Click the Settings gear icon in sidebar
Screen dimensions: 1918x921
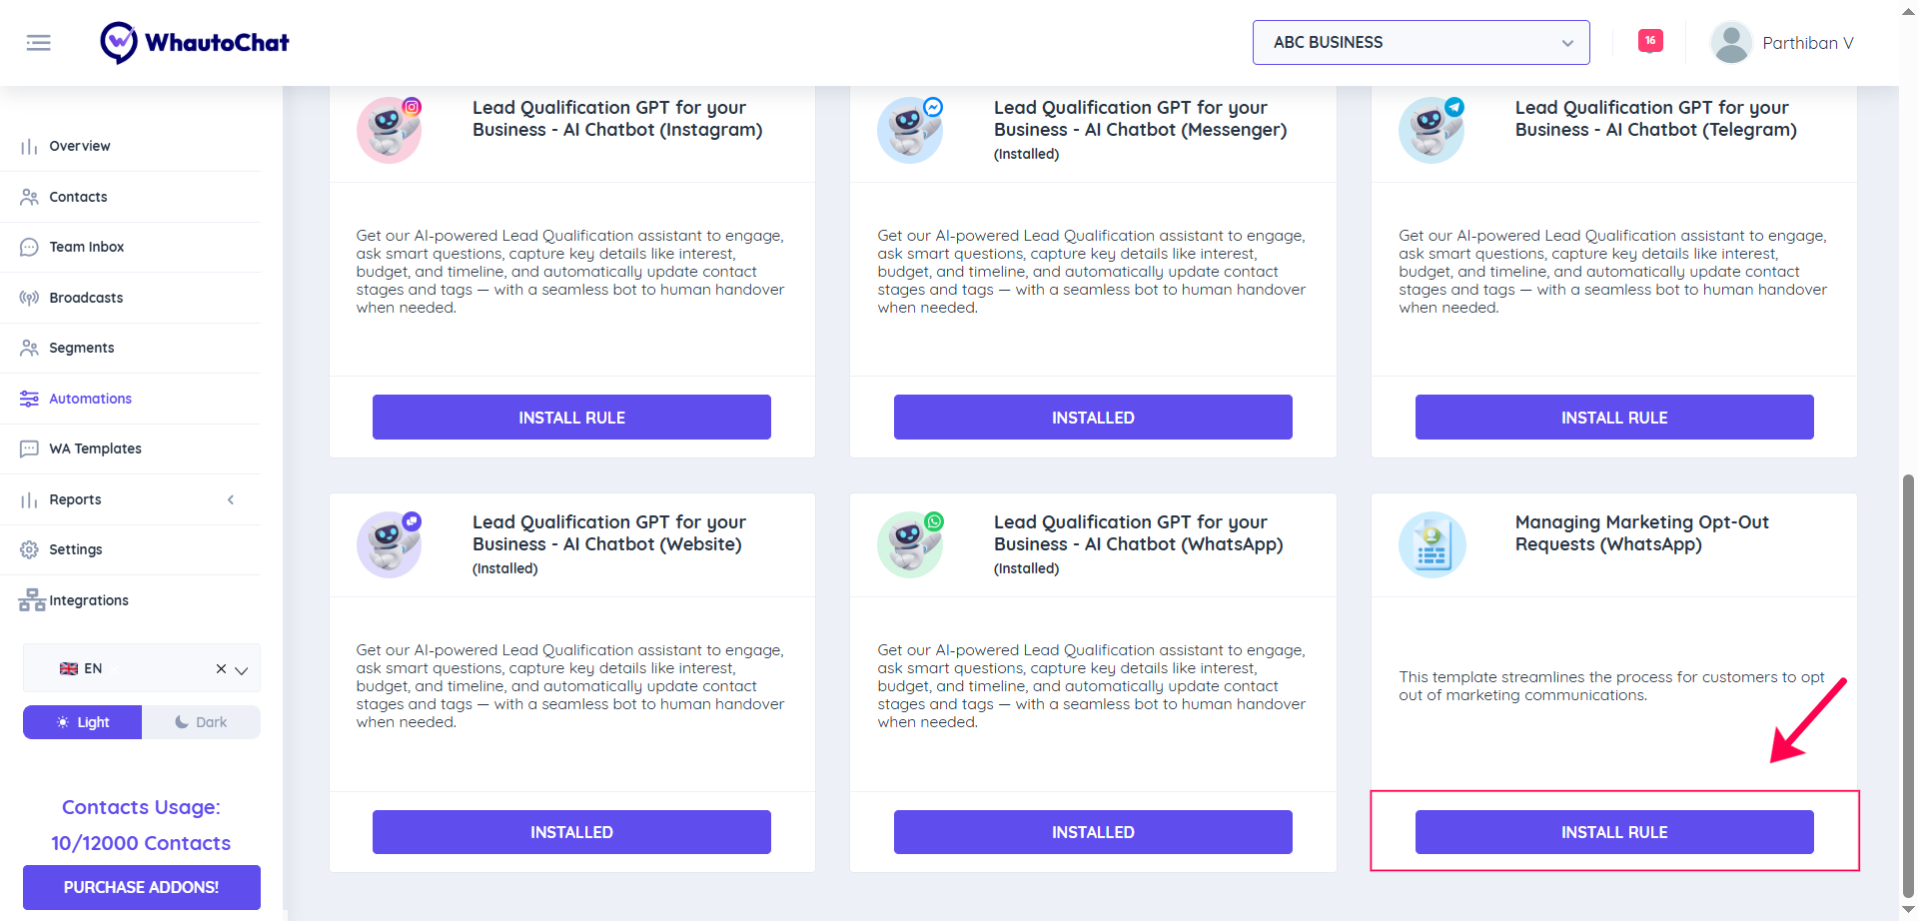[x=29, y=549]
